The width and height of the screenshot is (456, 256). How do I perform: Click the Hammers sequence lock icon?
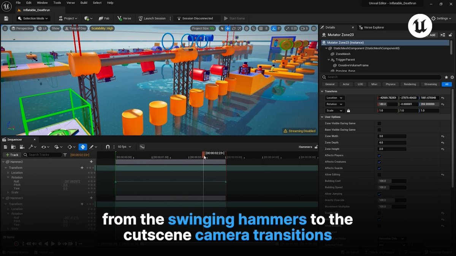(316, 147)
